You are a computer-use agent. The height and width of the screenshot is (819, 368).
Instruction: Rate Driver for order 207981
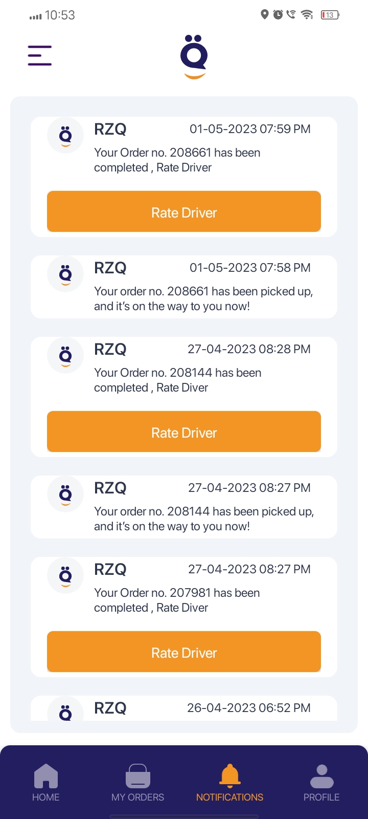coord(184,652)
